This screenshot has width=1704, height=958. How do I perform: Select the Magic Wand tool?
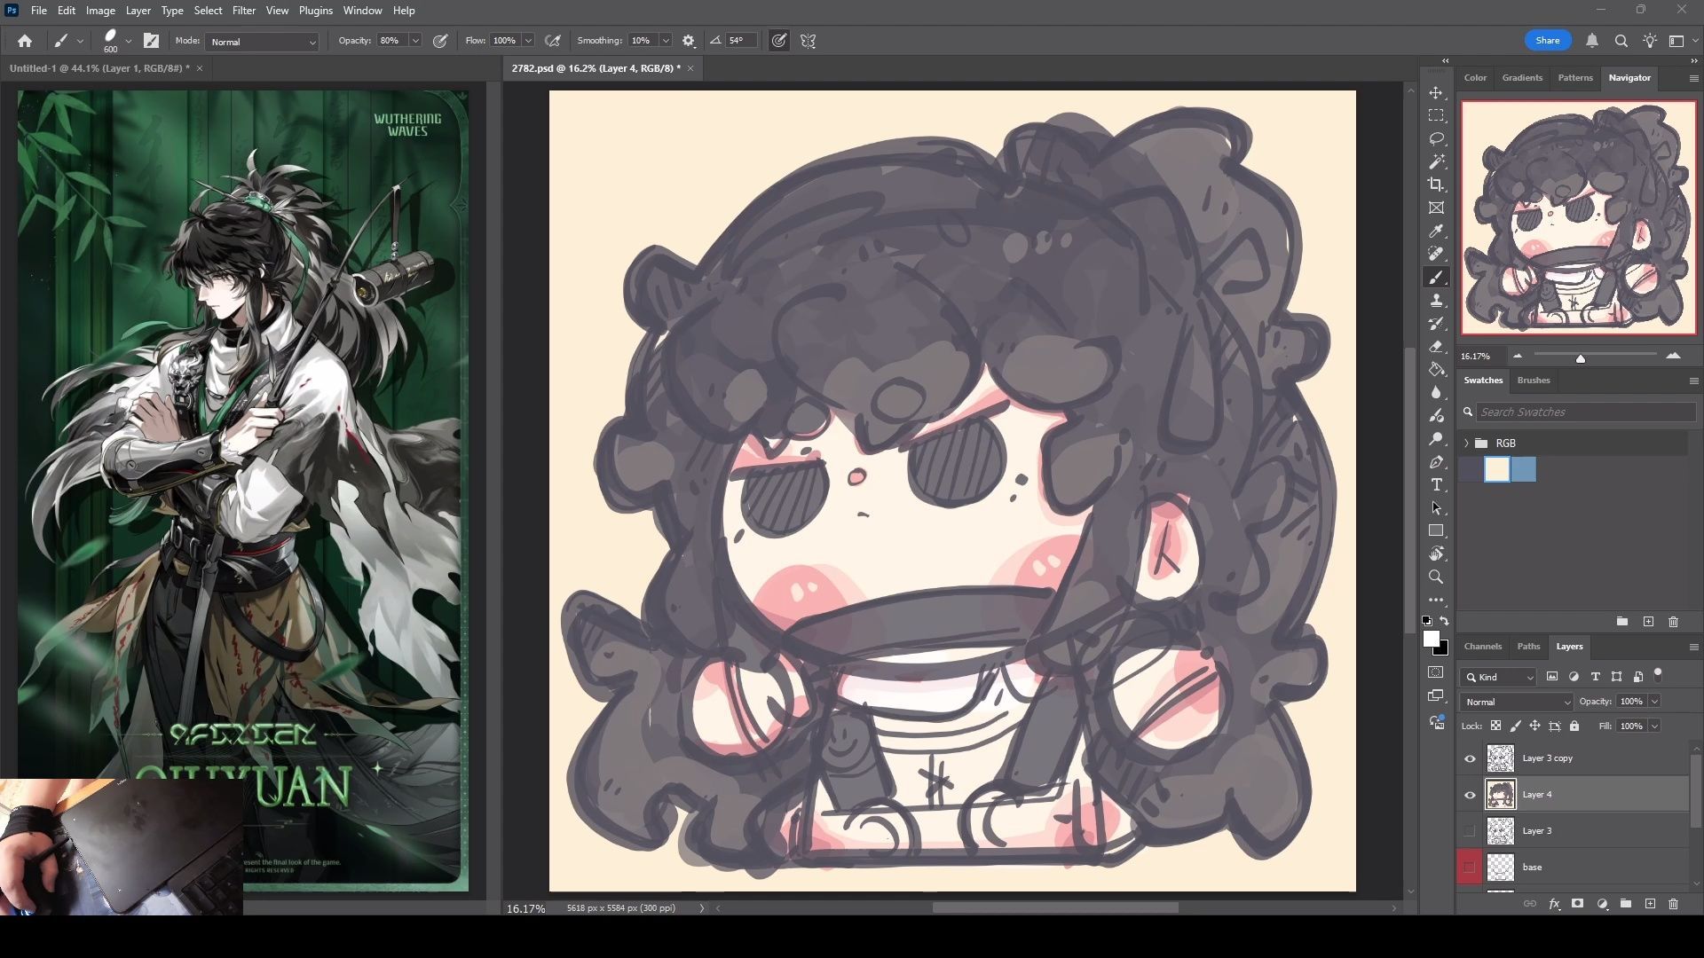[x=1436, y=162]
